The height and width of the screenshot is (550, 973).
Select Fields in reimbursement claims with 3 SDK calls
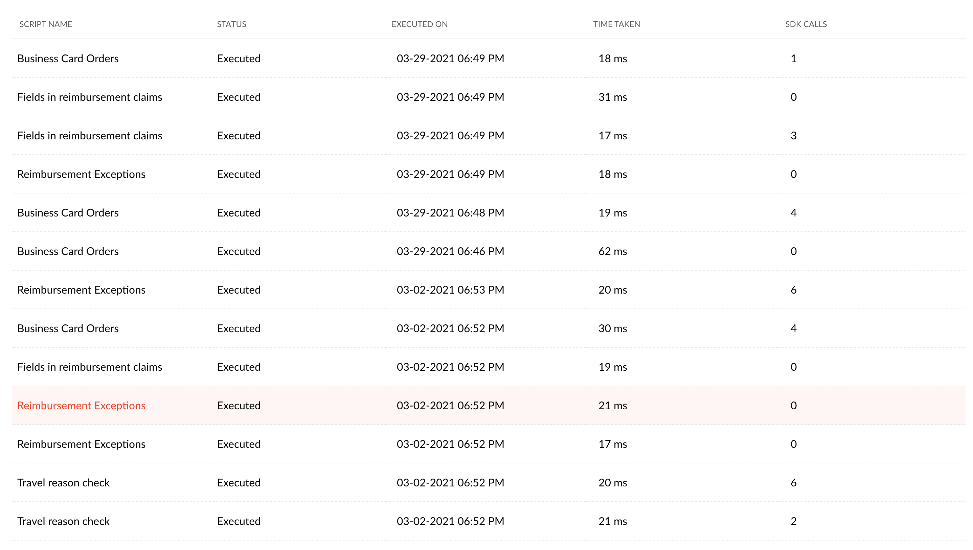coord(90,136)
